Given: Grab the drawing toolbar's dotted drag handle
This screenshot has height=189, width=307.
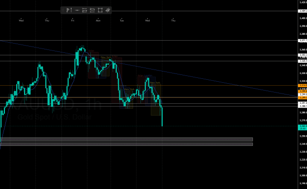Looking at the screenshot, I should point(63,10).
